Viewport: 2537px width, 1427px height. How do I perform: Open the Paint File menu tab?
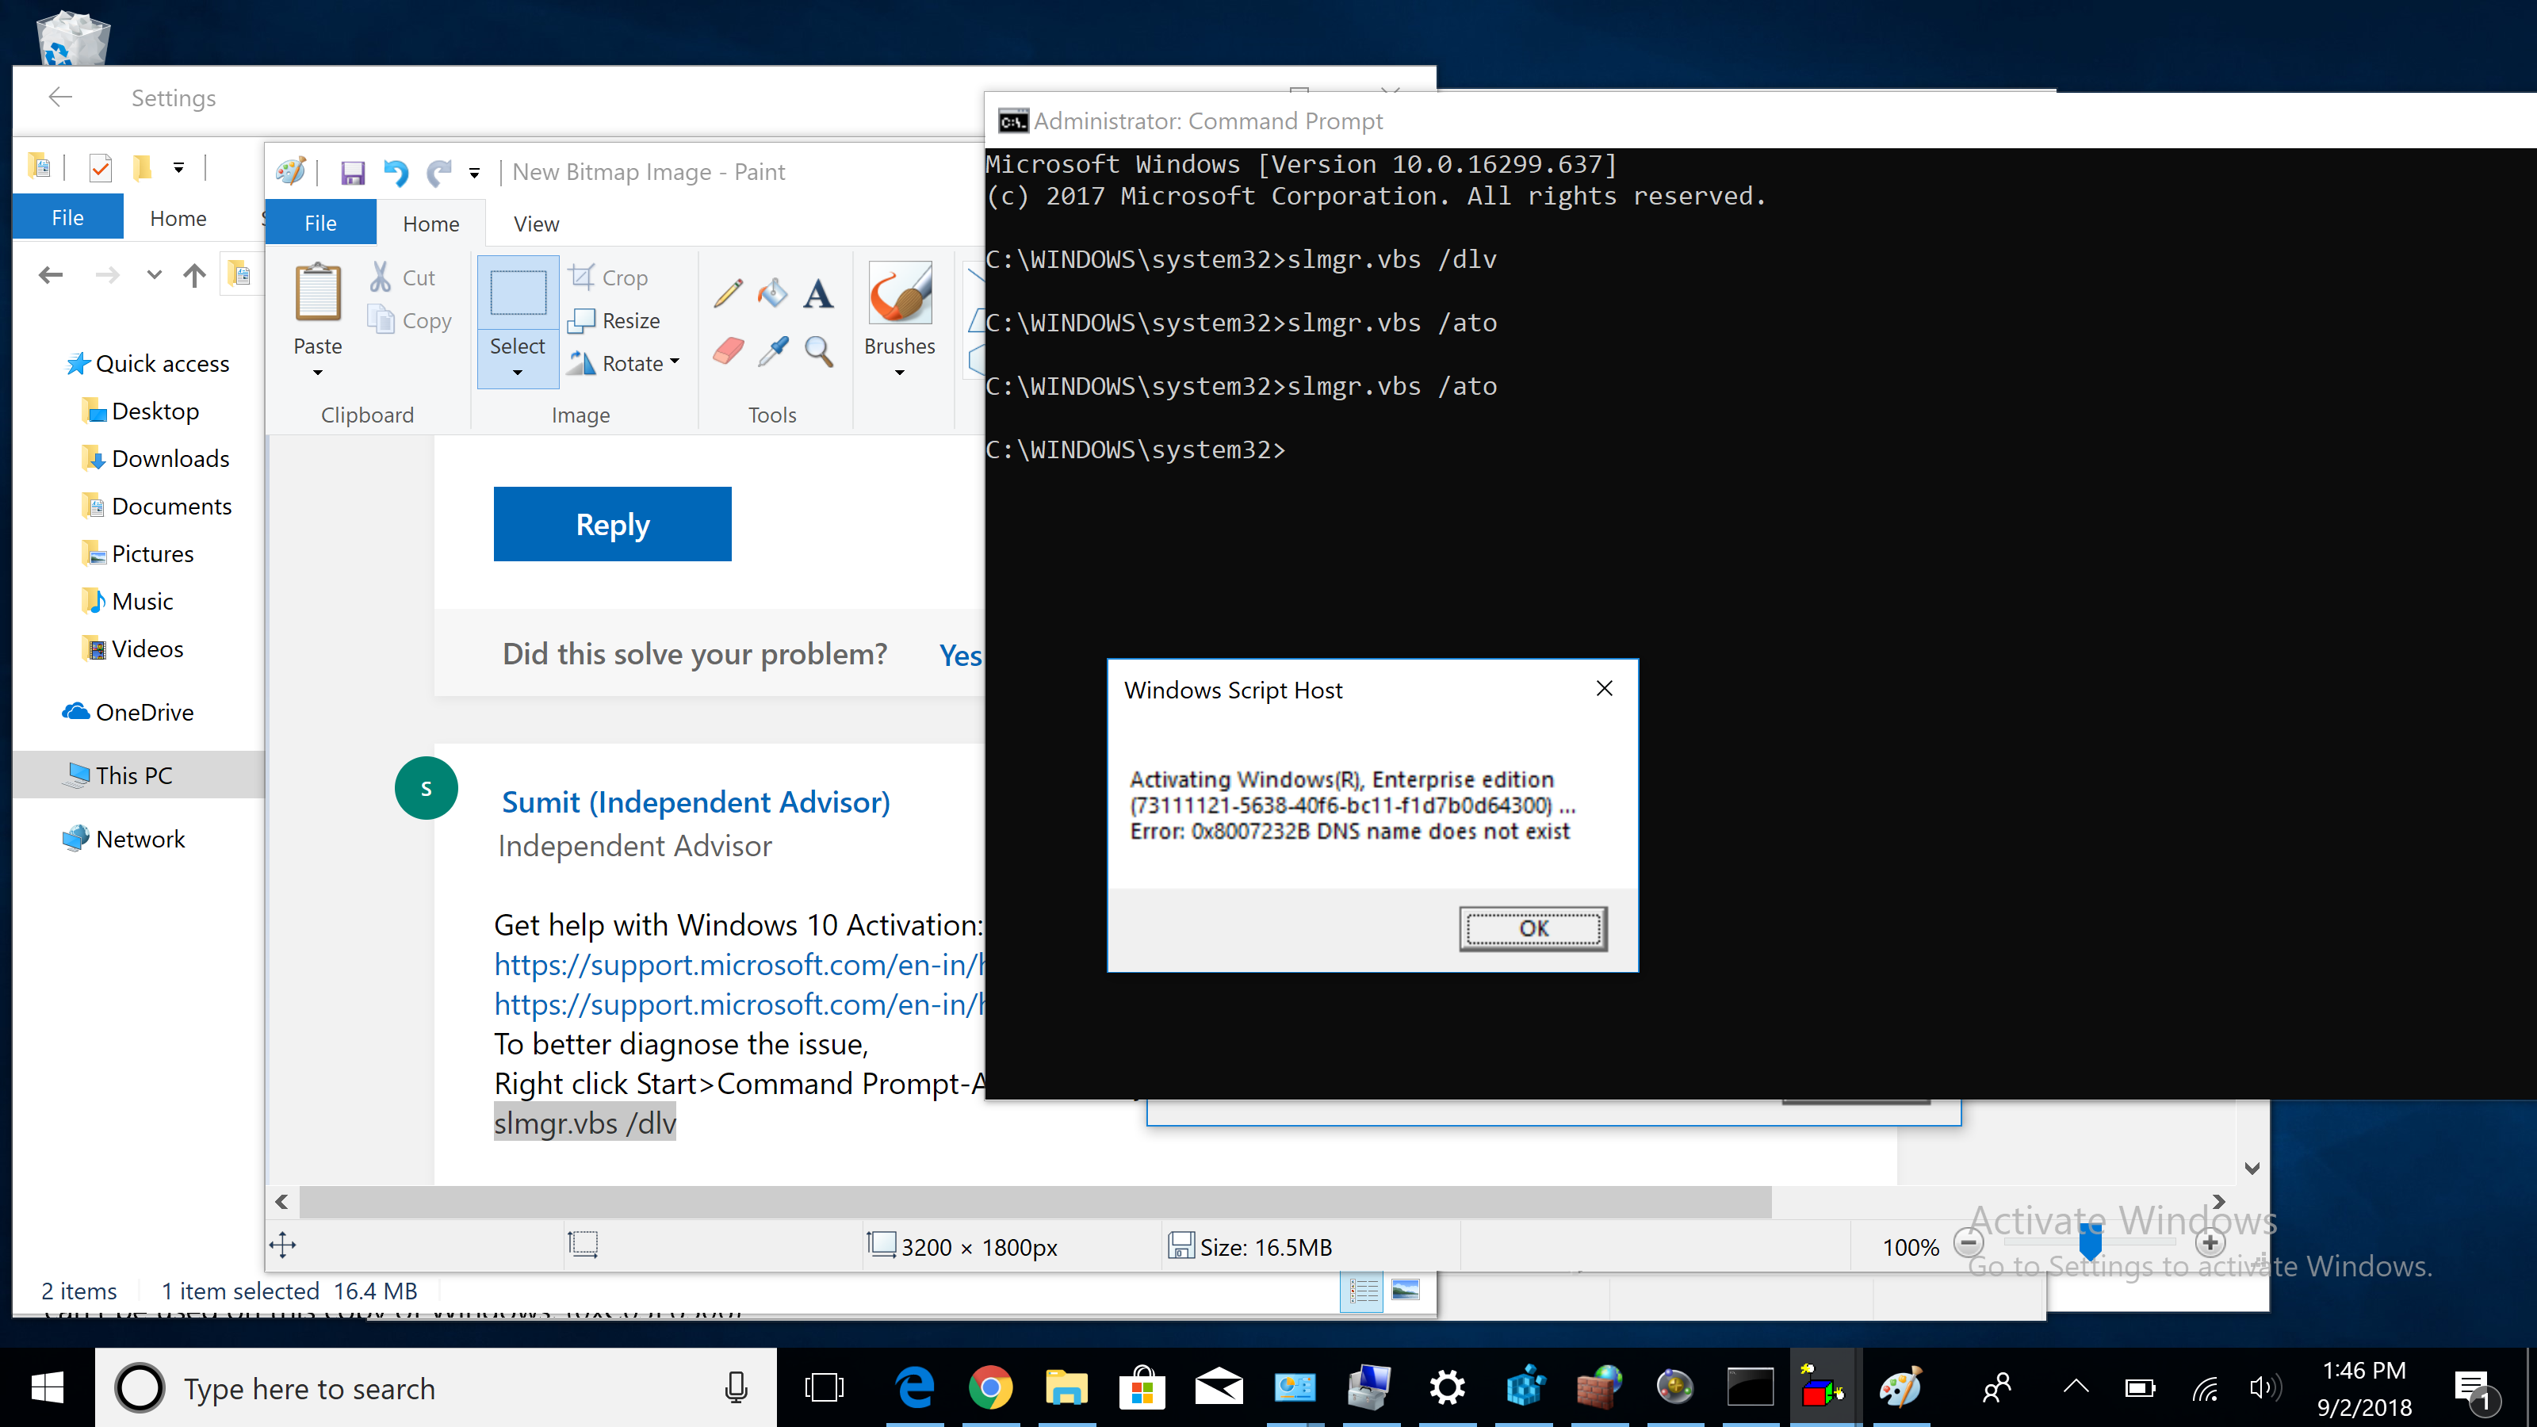(320, 223)
